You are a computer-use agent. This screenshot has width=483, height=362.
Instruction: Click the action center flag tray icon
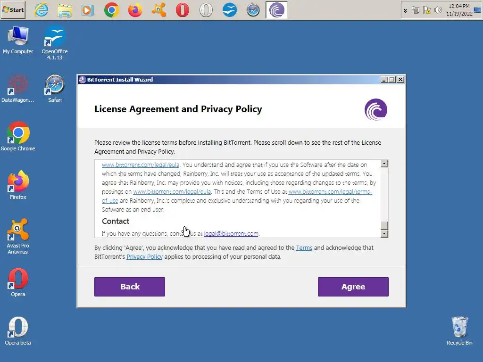point(426,10)
